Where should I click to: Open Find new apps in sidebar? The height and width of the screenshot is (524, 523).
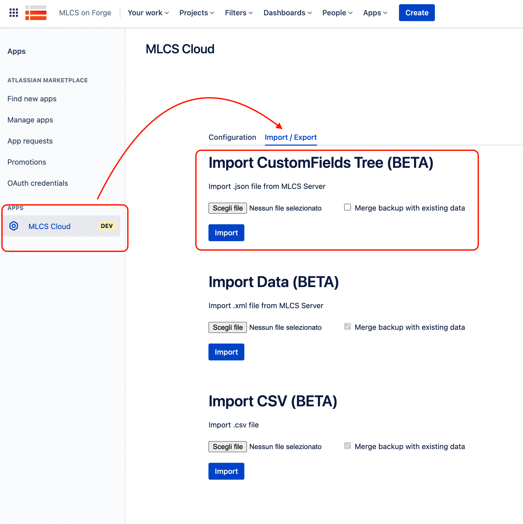click(x=32, y=99)
